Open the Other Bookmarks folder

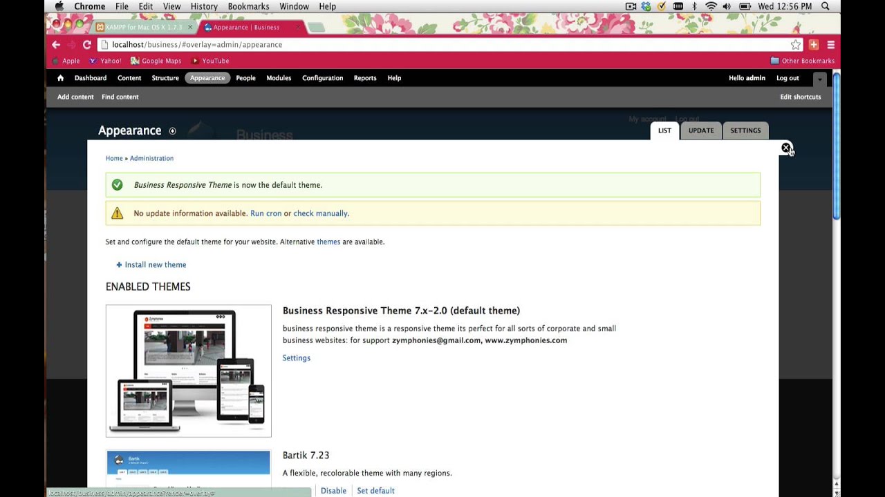coord(802,61)
